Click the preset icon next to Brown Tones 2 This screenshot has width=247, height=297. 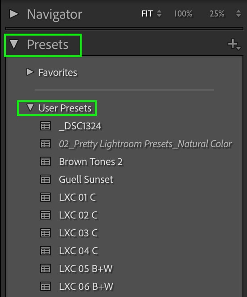[x=45, y=161]
